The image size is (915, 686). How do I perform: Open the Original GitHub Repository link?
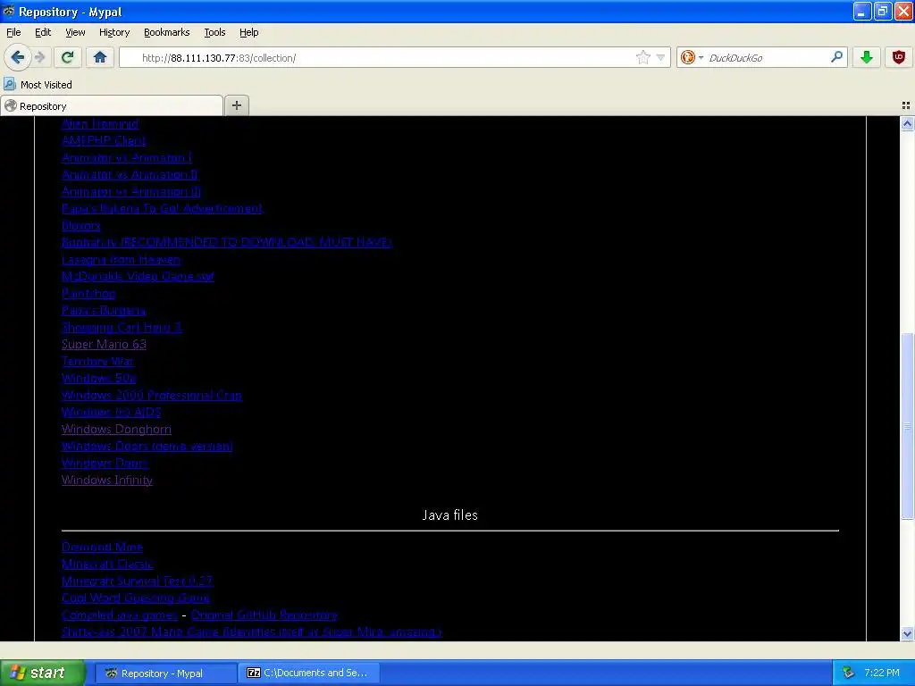tap(264, 615)
